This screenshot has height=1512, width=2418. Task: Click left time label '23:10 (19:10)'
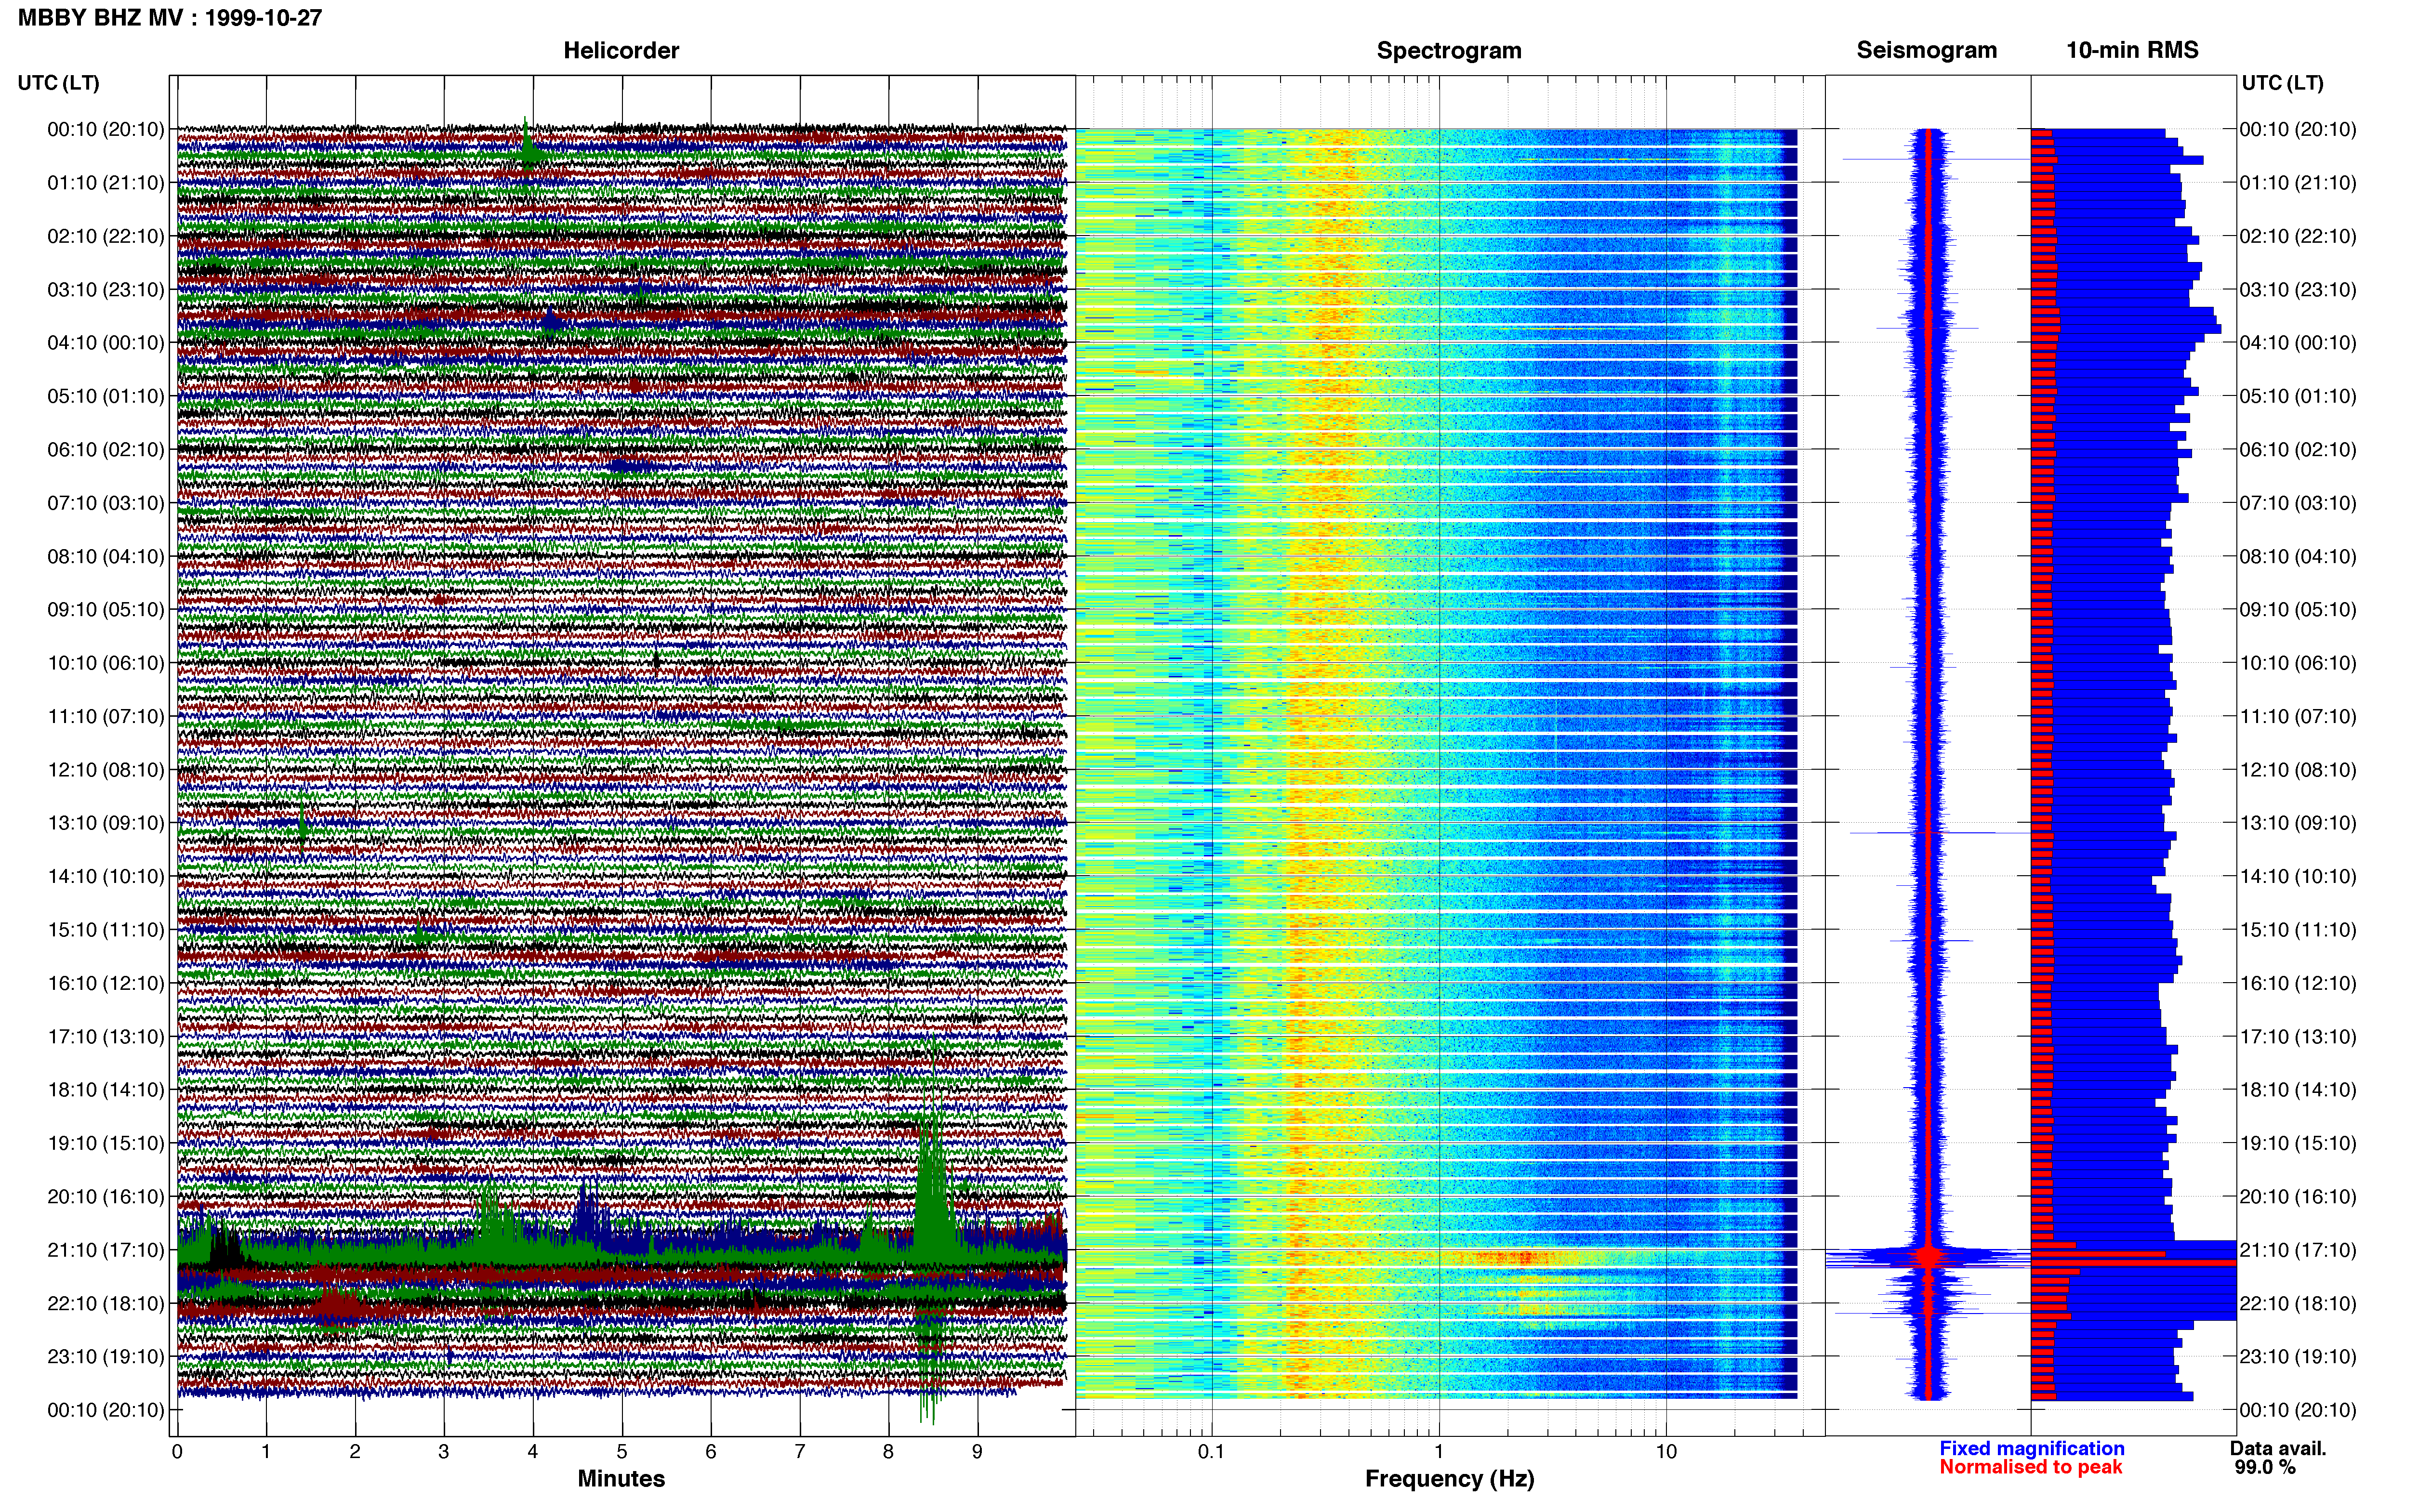pyautogui.click(x=106, y=1356)
